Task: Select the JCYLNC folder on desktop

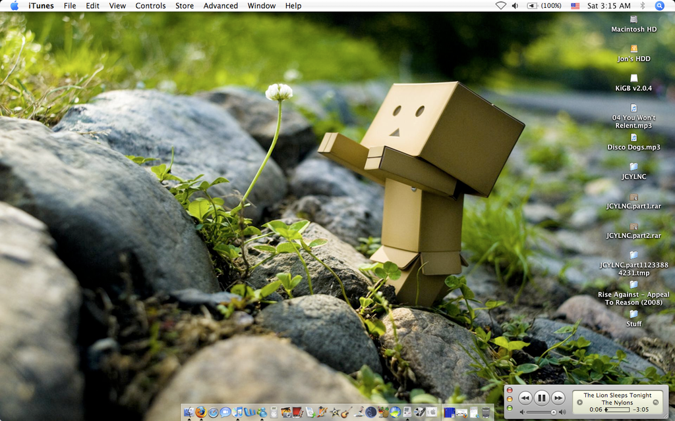Action: pos(633,172)
